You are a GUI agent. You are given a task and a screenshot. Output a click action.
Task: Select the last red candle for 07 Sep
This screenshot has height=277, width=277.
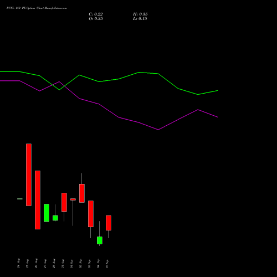(109, 223)
